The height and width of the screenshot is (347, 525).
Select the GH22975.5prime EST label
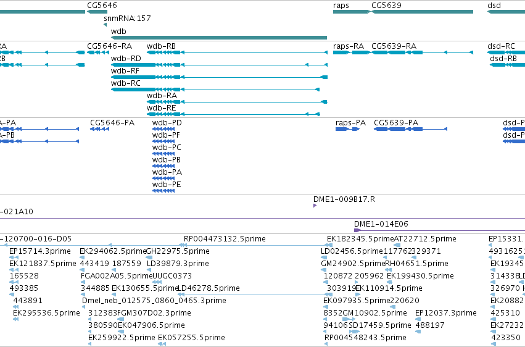point(178,251)
